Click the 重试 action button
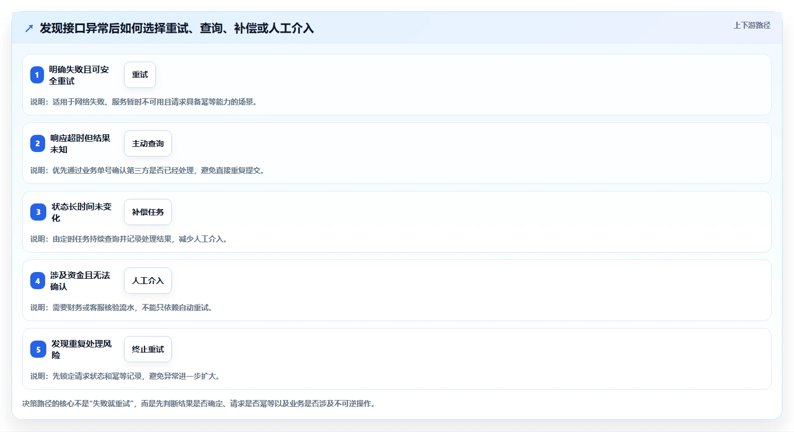 [x=140, y=75]
